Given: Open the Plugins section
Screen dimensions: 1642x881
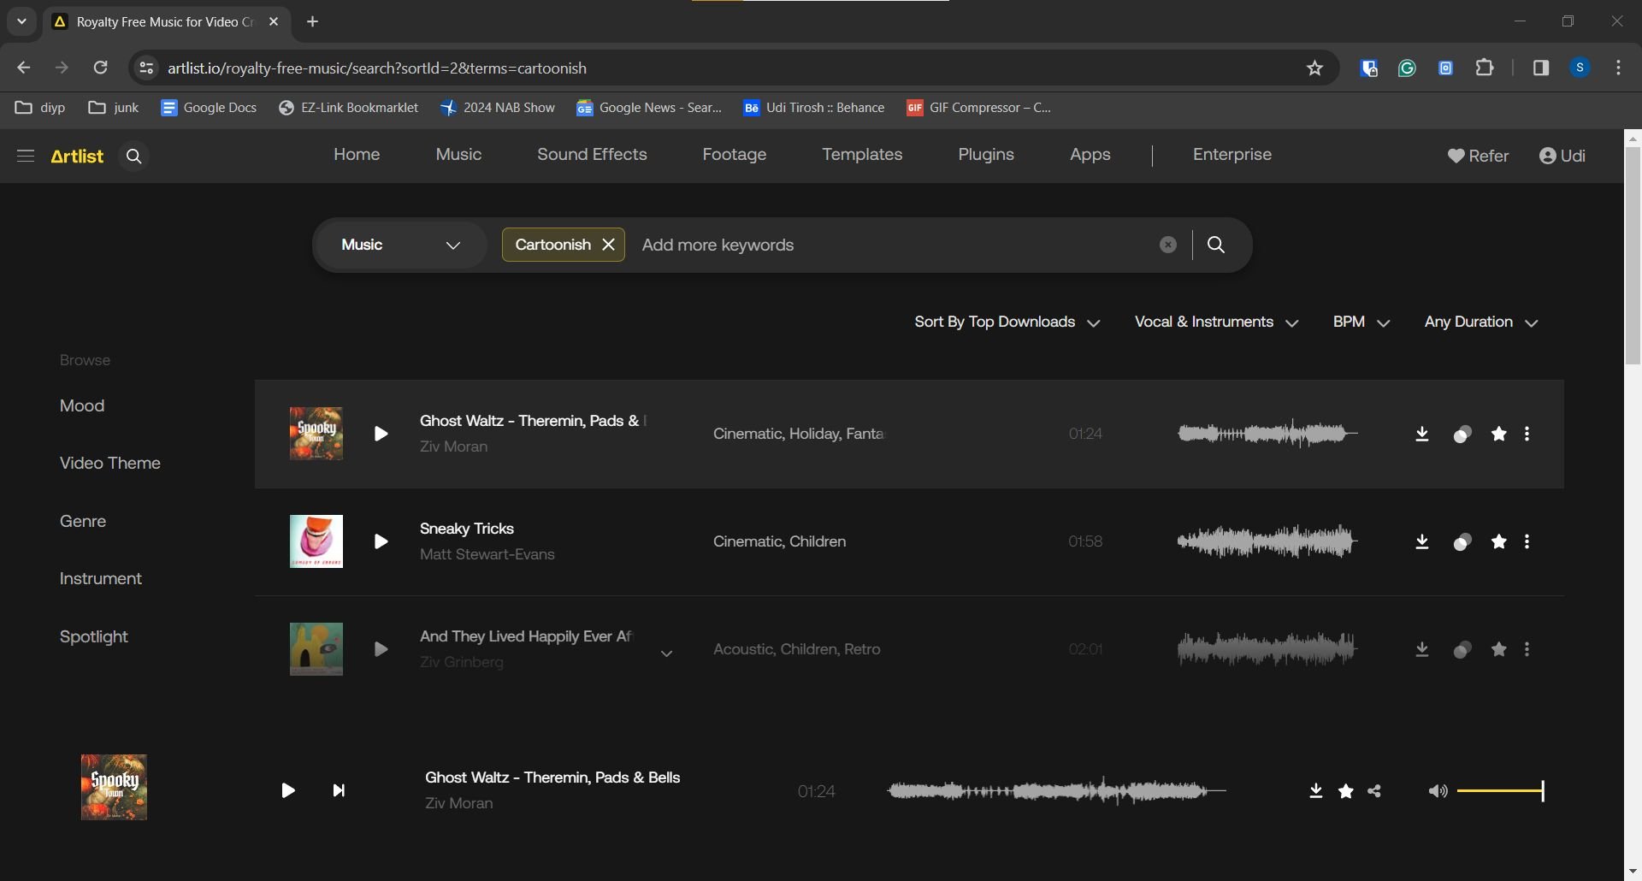Looking at the screenshot, I should pyautogui.click(x=986, y=155).
